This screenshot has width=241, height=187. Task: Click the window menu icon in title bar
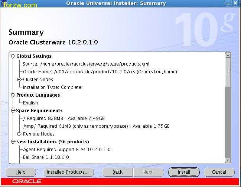click(4, 3)
